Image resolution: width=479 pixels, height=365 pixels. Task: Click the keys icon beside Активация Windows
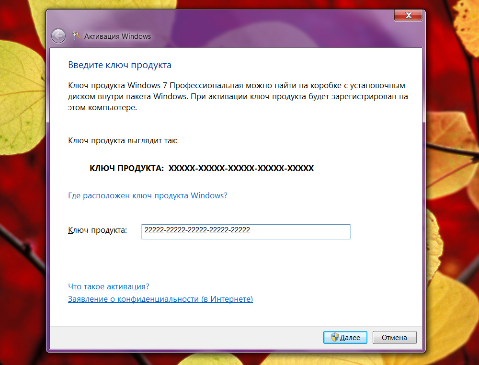pos(76,36)
